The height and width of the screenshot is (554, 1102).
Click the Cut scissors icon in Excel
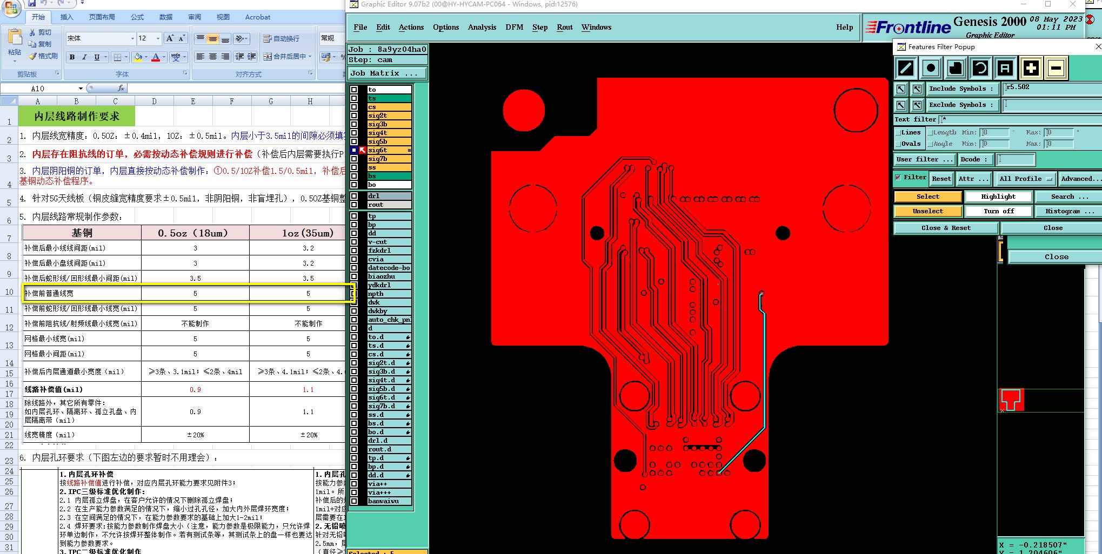point(32,32)
